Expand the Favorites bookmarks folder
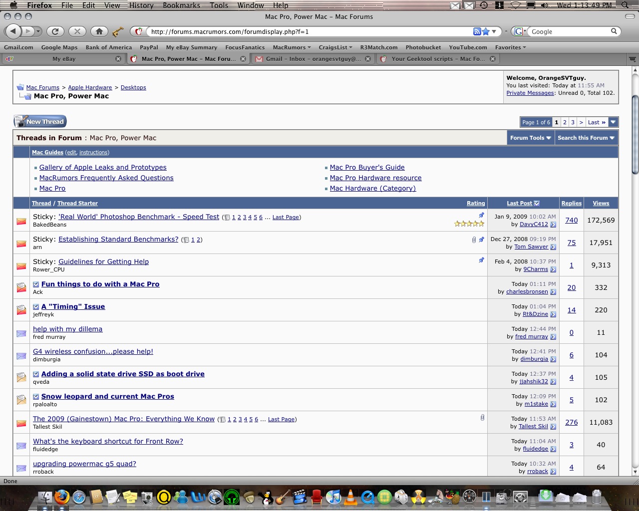639x511 pixels. (x=511, y=47)
